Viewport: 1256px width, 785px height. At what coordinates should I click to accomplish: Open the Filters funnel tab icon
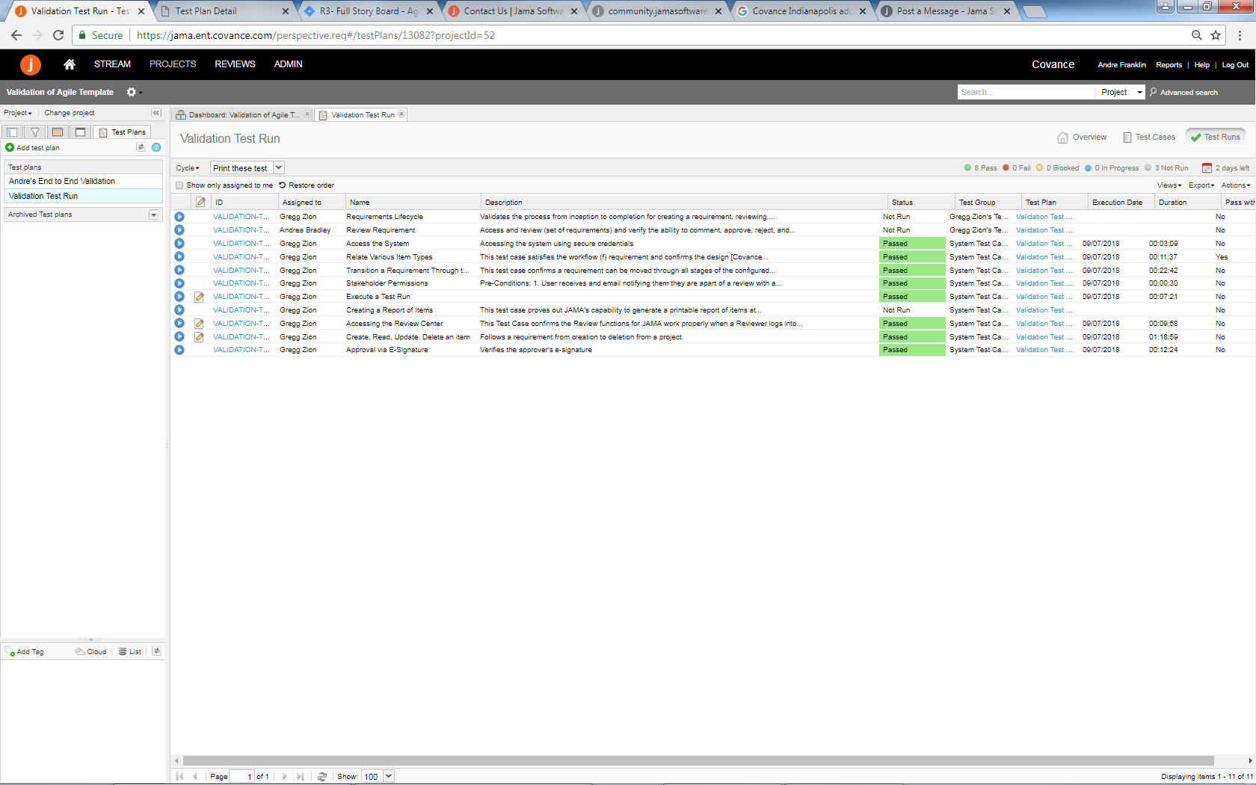[34, 132]
